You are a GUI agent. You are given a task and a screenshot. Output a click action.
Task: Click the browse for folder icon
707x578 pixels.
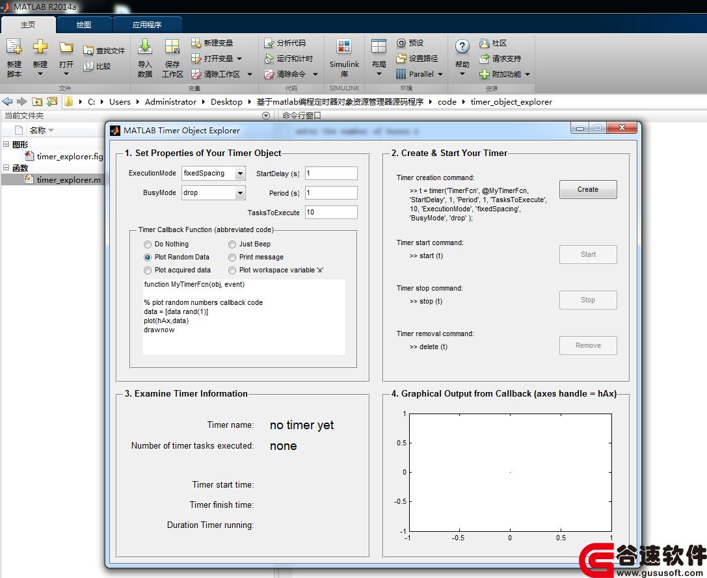pyautogui.click(x=52, y=102)
